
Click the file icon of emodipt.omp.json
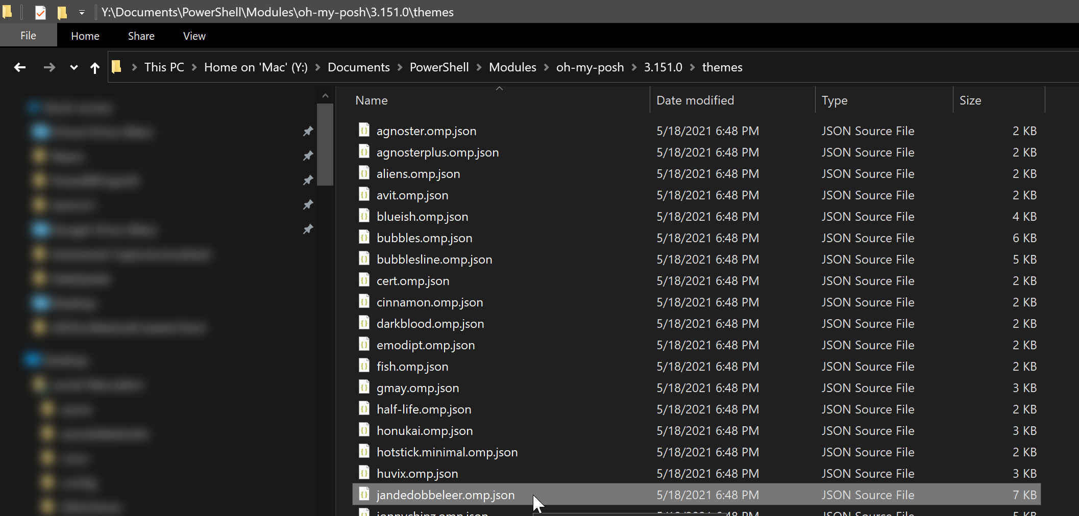[x=364, y=345]
